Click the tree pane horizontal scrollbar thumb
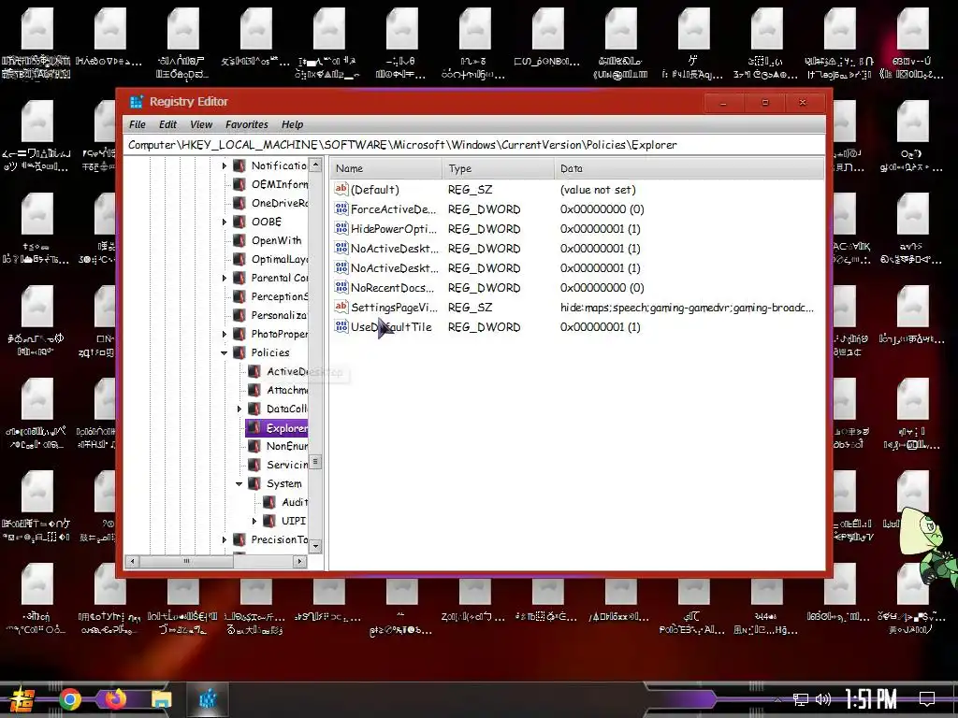This screenshot has height=718, width=958. click(186, 561)
